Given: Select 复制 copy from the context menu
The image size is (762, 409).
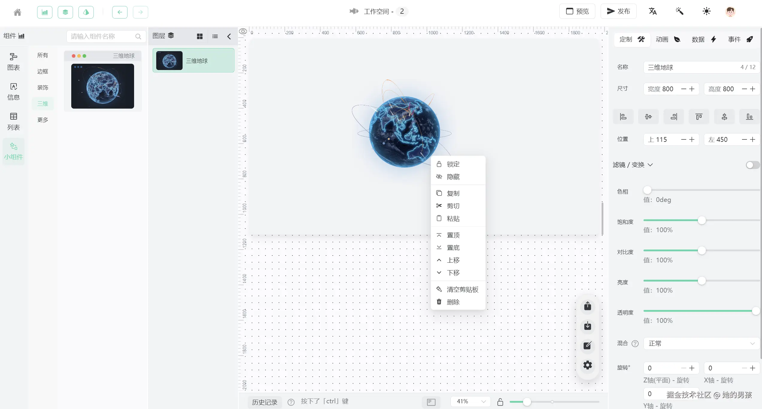Looking at the screenshot, I should pos(453,193).
